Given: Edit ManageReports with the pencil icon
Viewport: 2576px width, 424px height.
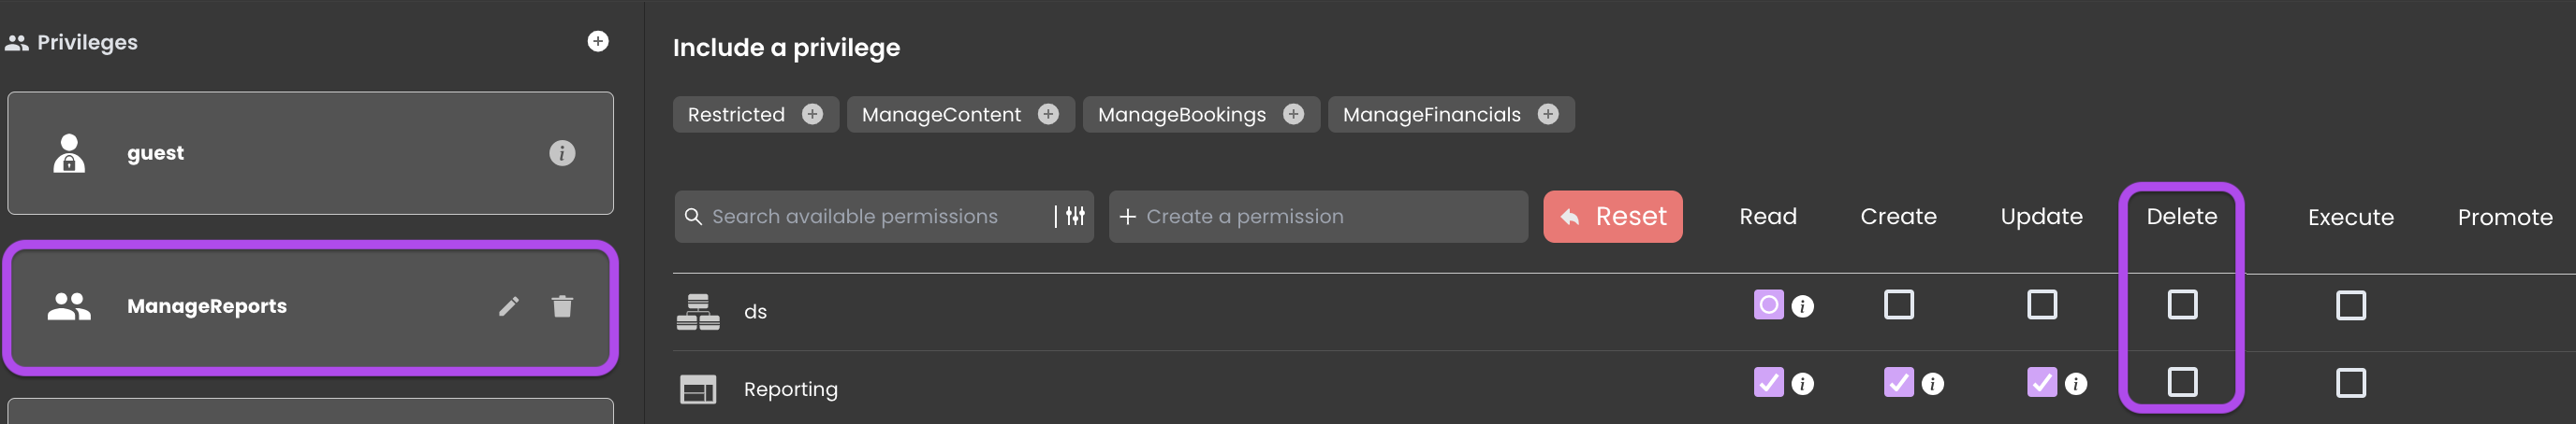Looking at the screenshot, I should 509,306.
